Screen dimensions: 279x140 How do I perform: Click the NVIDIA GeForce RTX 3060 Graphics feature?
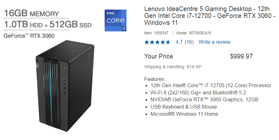click(x=204, y=99)
